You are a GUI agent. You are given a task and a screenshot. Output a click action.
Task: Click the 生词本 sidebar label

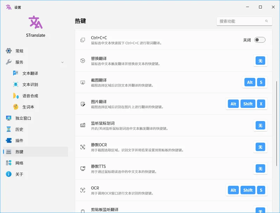pos(28,107)
